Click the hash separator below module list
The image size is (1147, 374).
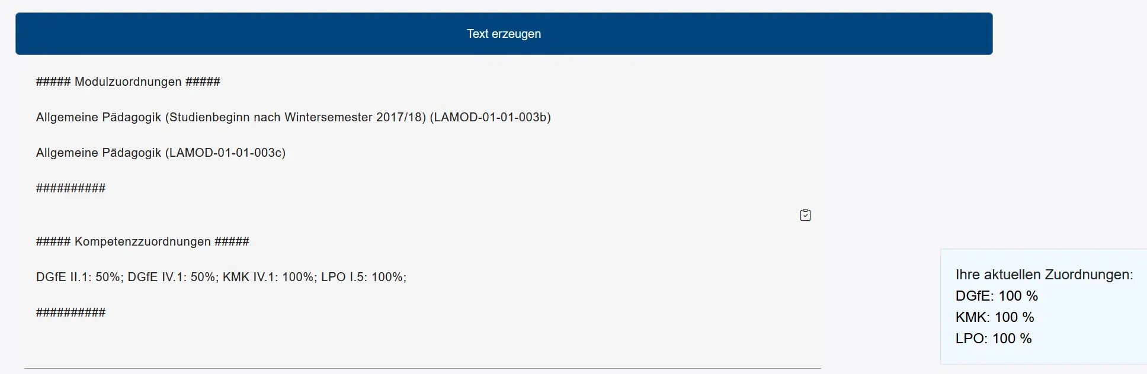[x=71, y=188]
